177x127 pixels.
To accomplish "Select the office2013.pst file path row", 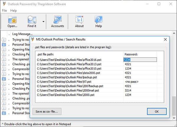I will point(69,64).
